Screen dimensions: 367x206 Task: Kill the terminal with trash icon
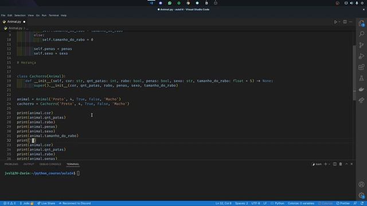(x=341, y=164)
